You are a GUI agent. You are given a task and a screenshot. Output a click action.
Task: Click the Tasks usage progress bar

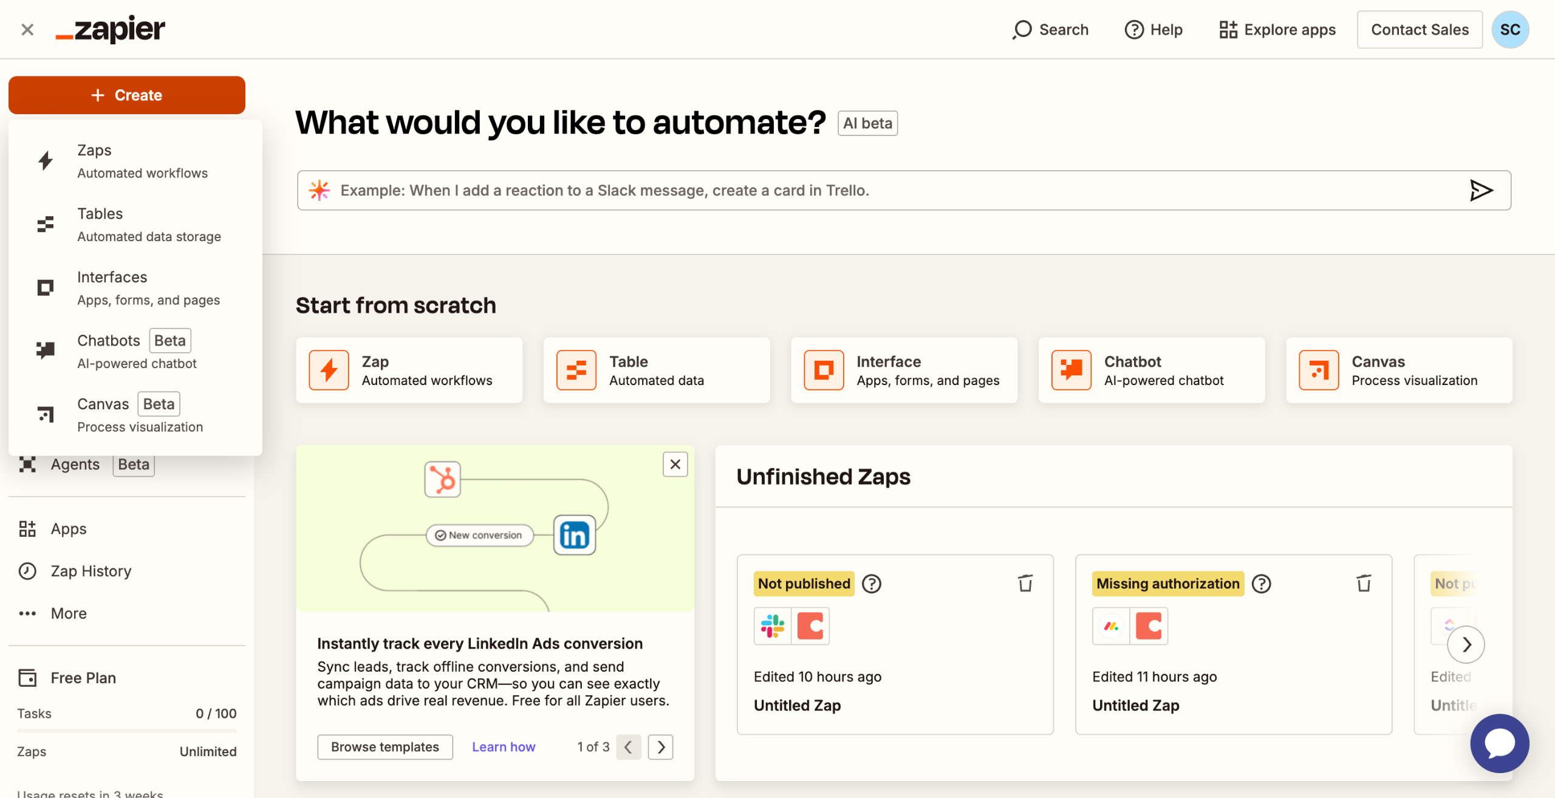click(126, 731)
